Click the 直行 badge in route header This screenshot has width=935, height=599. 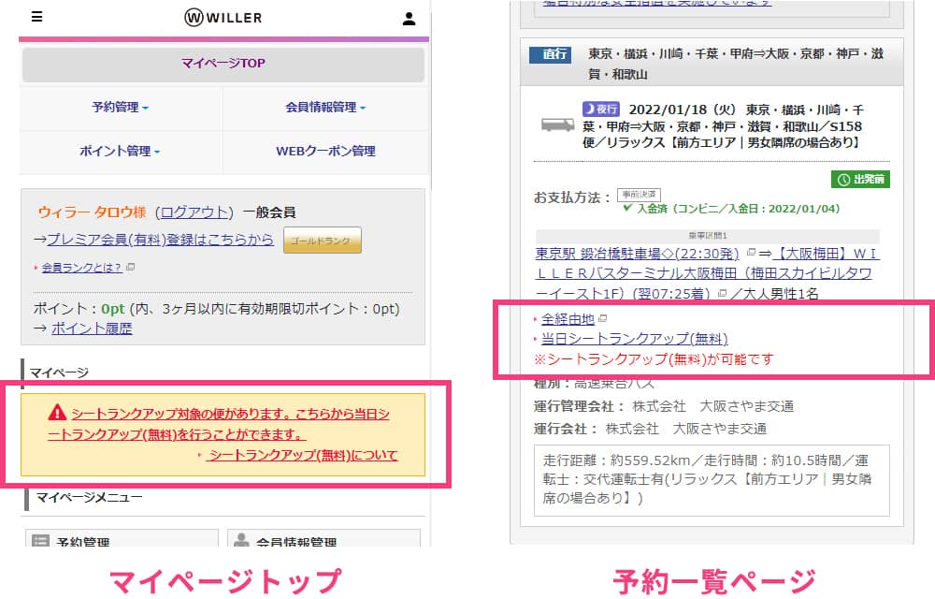tap(551, 55)
